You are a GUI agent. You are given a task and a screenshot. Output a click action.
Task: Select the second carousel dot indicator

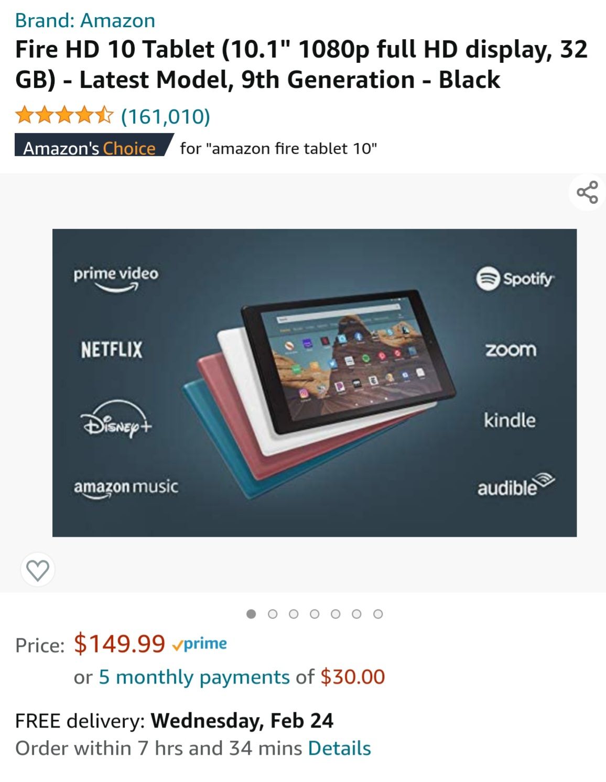click(273, 614)
